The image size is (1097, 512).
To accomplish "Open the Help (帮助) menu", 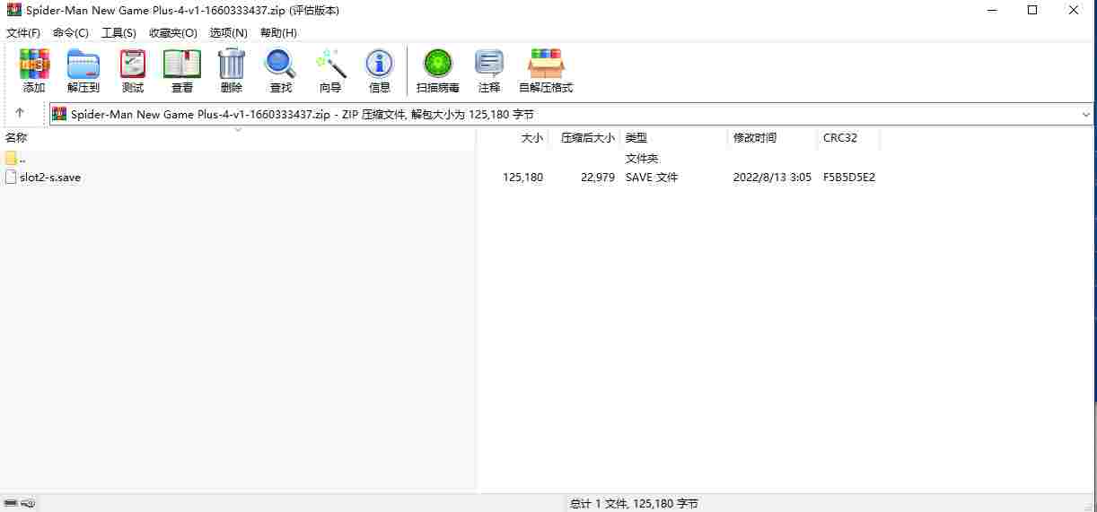I will pyautogui.click(x=278, y=32).
